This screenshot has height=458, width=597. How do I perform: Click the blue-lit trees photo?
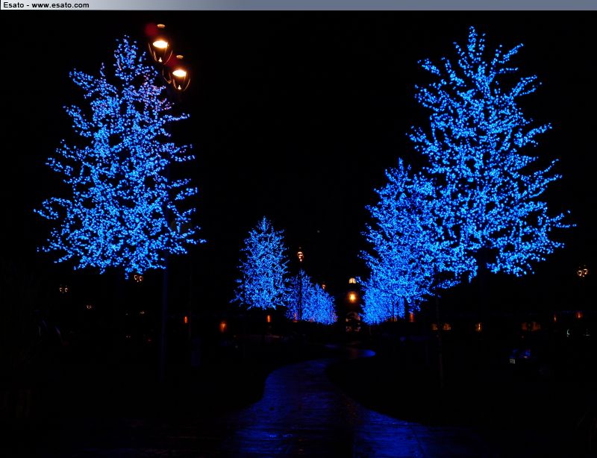(x=298, y=234)
